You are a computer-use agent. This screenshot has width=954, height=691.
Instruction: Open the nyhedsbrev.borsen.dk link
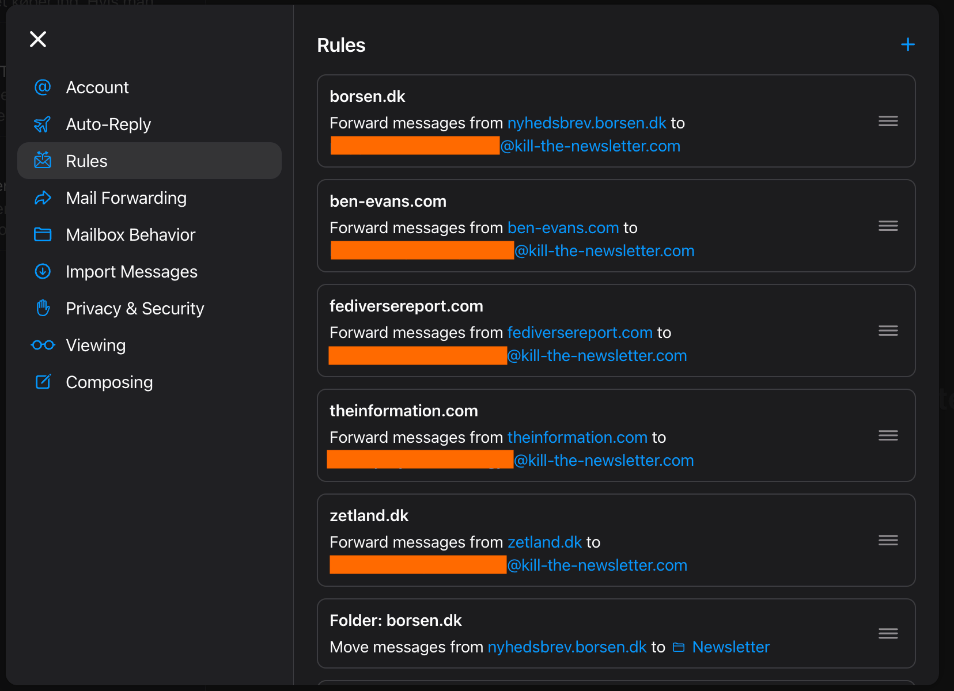point(586,123)
